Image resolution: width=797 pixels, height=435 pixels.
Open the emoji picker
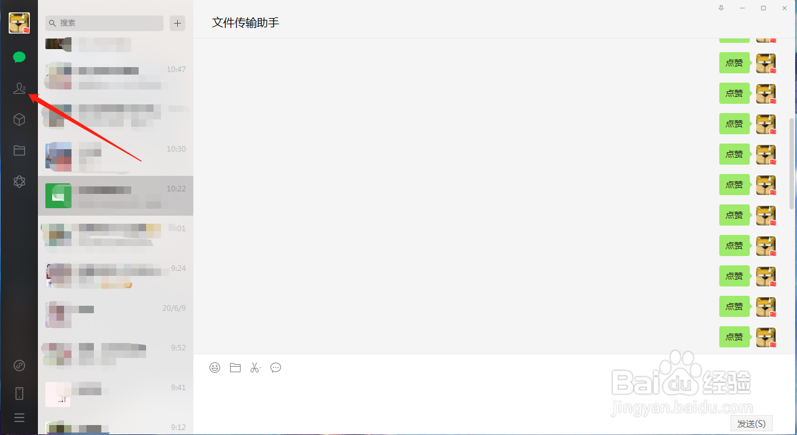214,367
